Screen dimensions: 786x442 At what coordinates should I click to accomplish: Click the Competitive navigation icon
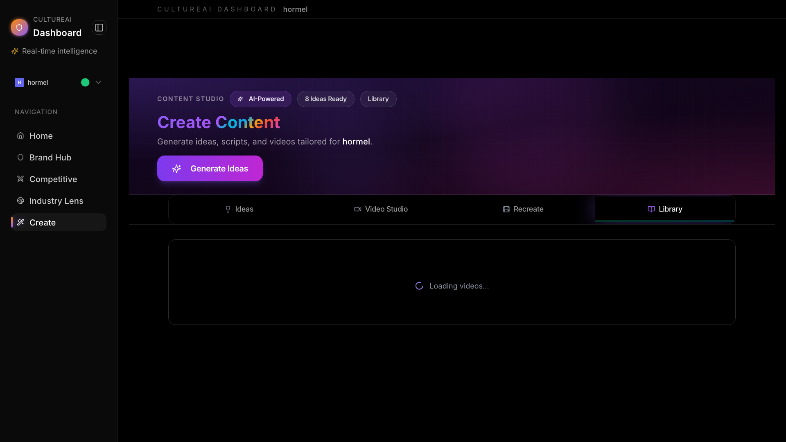point(20,179)
